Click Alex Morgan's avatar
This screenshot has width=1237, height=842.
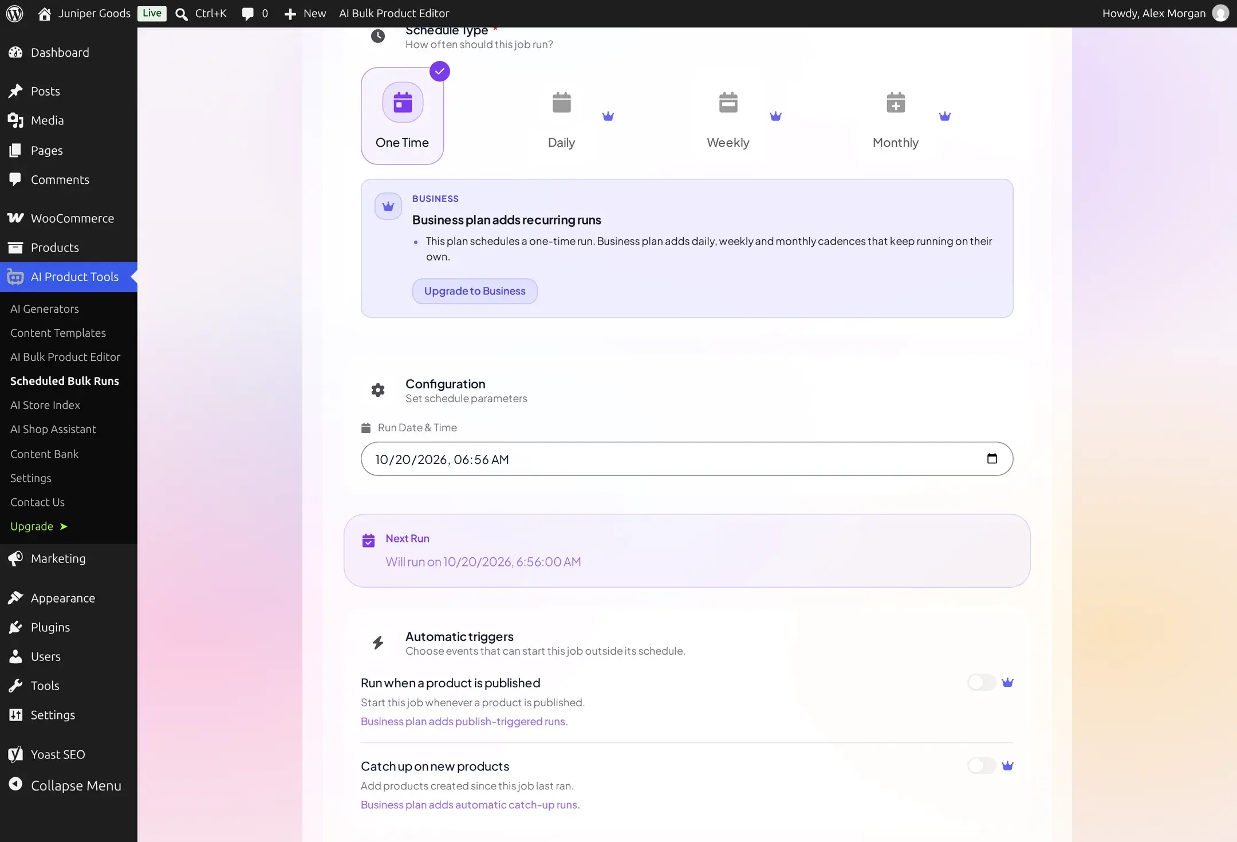click(x=1220, y=13)
